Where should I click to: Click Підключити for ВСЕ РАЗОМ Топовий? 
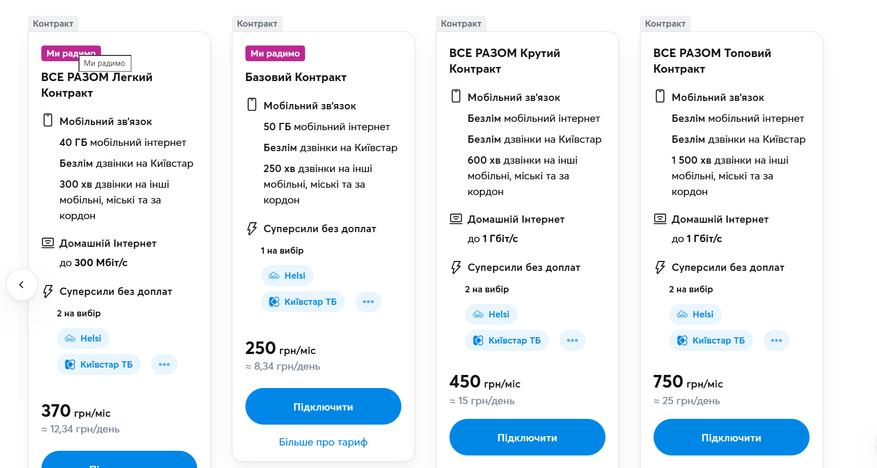731,437
